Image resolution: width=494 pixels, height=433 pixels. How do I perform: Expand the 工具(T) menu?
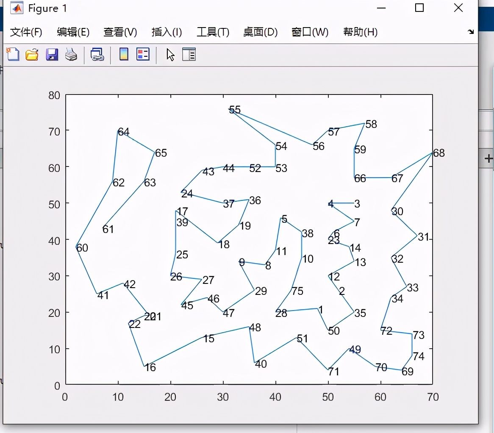213,32
